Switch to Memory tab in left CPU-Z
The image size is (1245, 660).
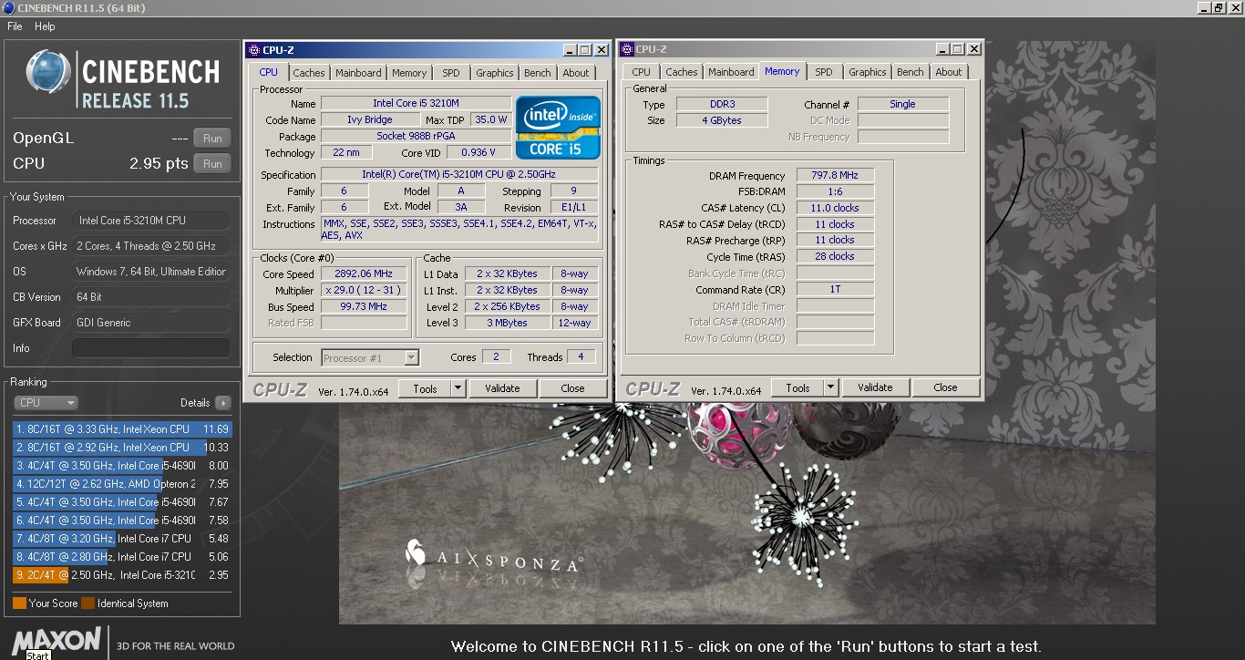[409, 73]
